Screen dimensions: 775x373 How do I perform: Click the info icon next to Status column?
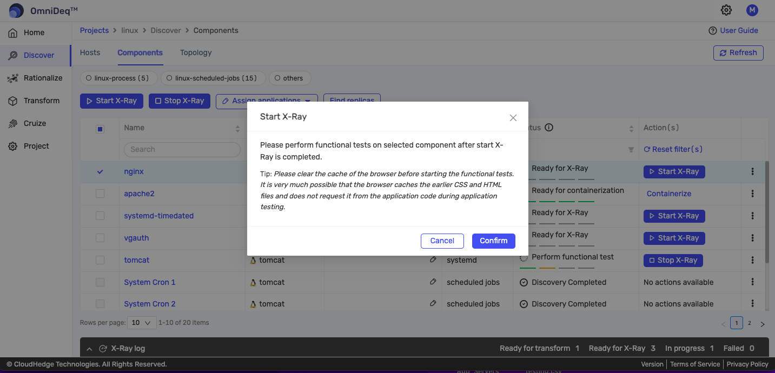tap(548, 127)
